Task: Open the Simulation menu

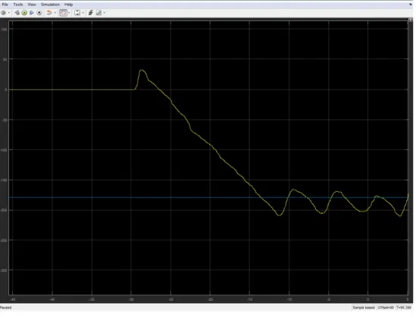Action: click(50, 5)
